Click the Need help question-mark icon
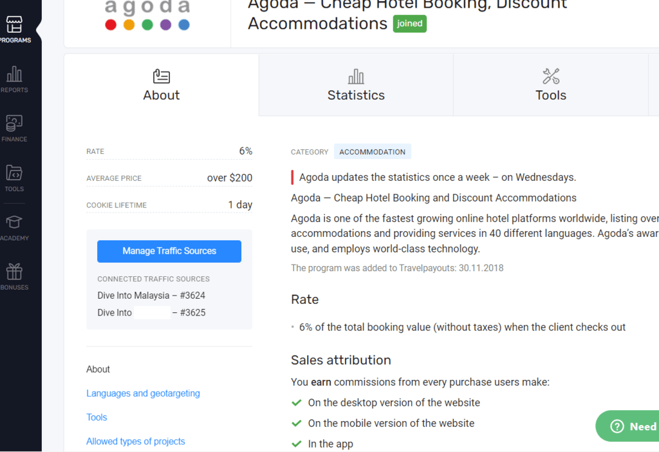659x452 pixels. [617, 426]
